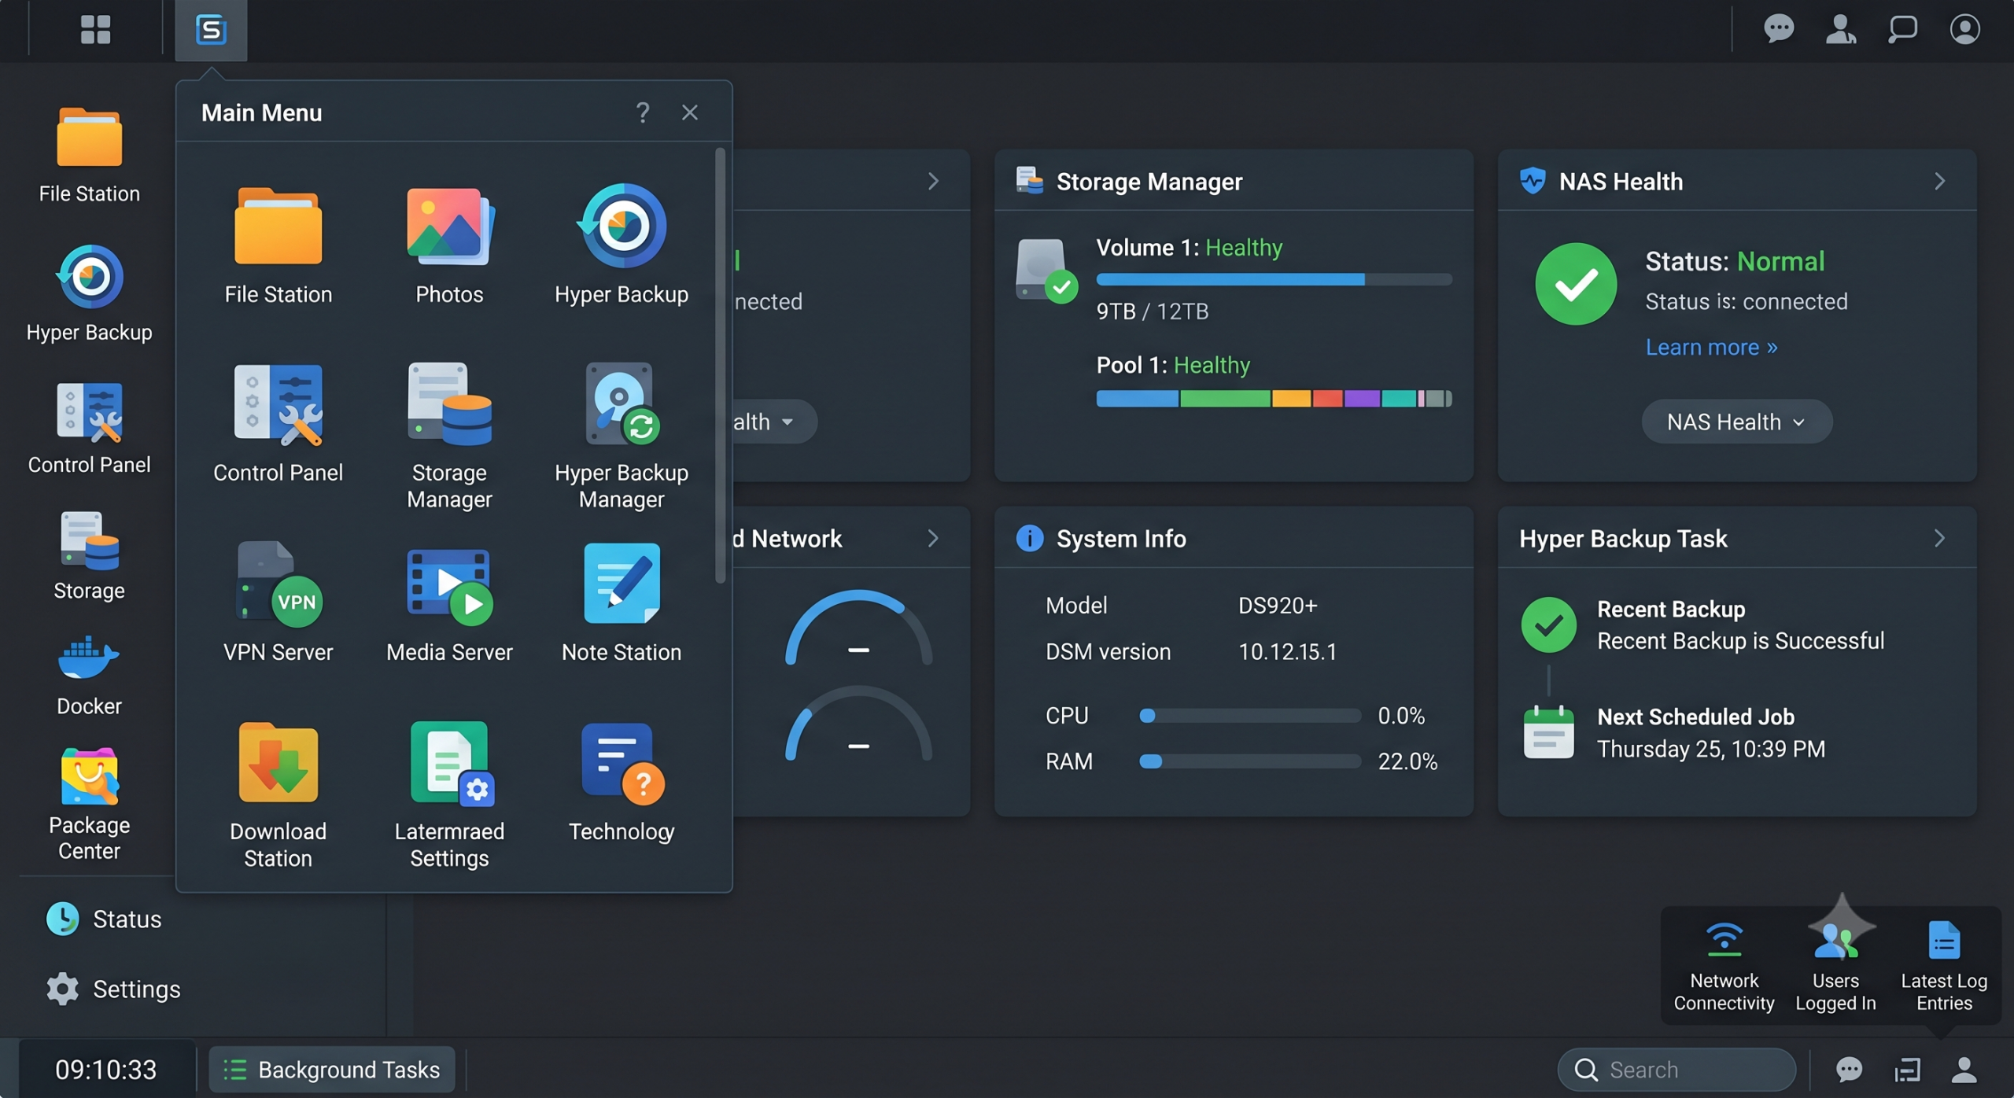2014x1098 pixels.
Task: Expand the Network widget chevron
Action: pyautogui.click(x=933, y=539)
